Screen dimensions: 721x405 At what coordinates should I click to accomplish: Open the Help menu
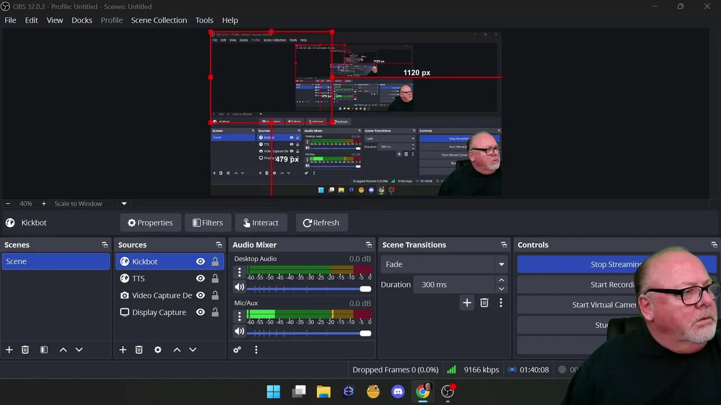click(x=230, y=20)
